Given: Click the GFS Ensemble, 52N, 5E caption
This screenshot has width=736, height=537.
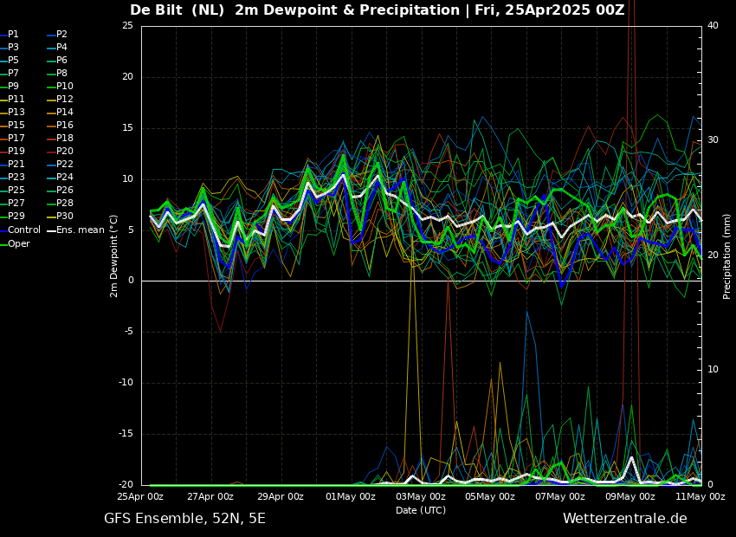Looking at the screenshot, I should click(184, 519).
